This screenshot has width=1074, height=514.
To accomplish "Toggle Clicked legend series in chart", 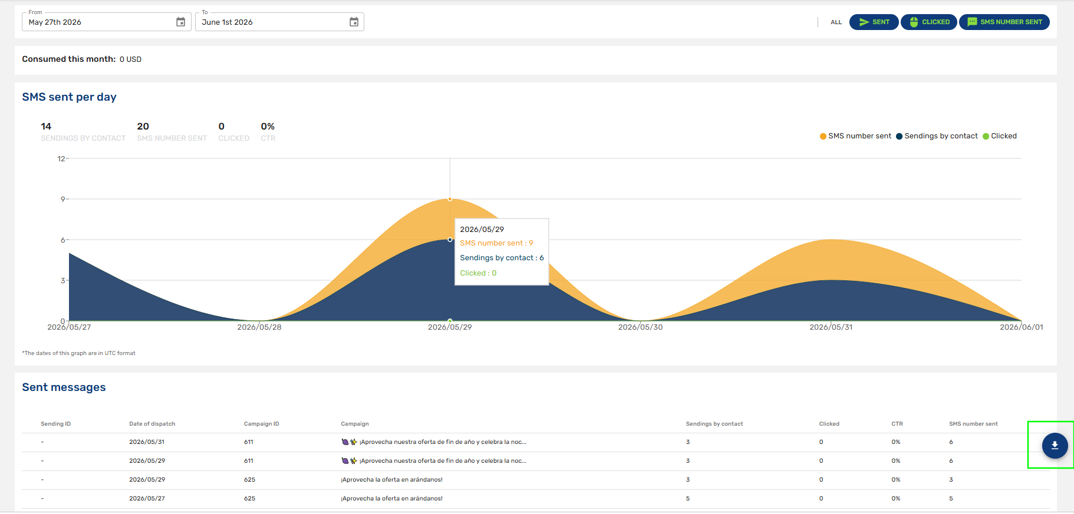I will 1000,136.
